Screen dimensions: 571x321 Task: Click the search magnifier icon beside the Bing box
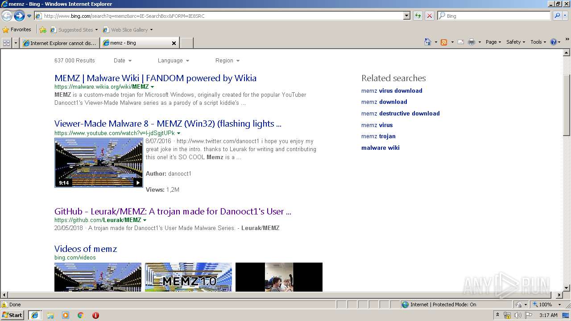(557, 16)
